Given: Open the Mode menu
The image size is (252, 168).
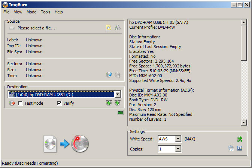Looking at the screenshot, I should coord(31,12).
